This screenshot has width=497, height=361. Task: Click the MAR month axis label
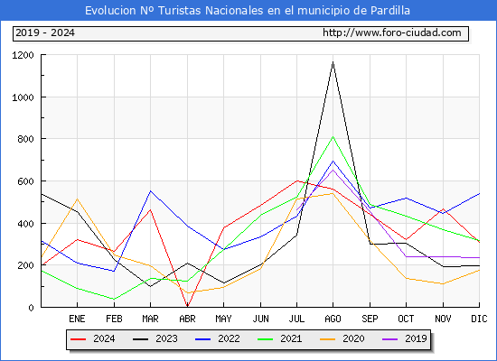(150, 319)
